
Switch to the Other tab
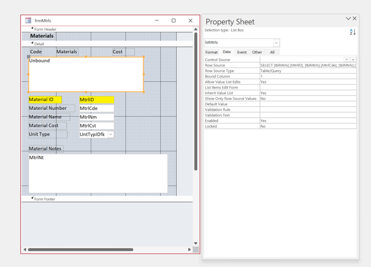pyautogui.click(x=257, y=52)
